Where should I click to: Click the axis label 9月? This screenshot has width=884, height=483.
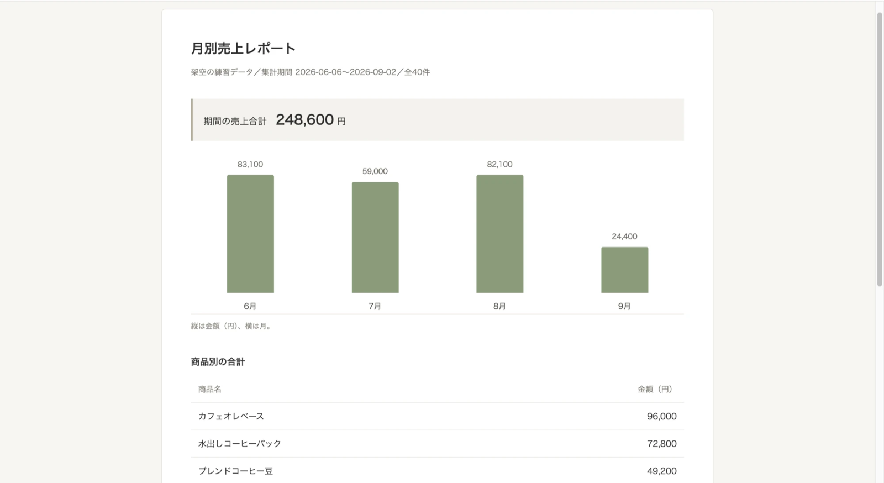[x=625, y=306]
